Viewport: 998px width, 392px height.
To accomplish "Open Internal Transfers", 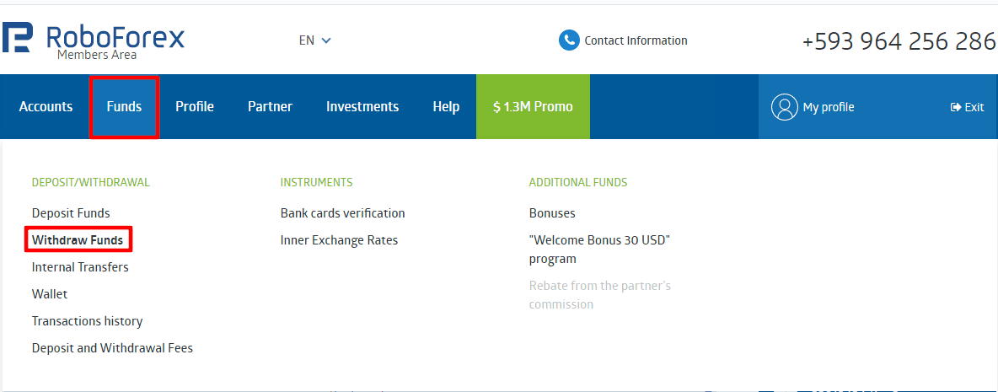I will tap(80, 267).
